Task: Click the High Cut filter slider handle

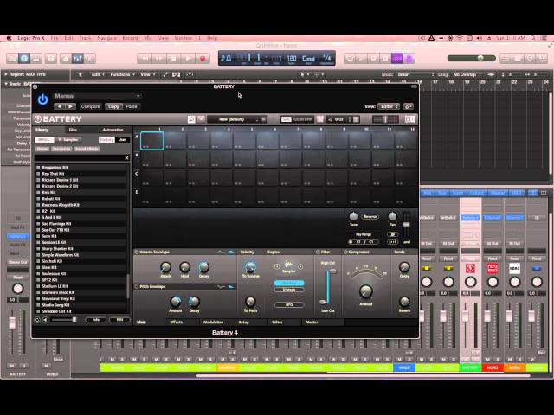Action: pos(332,271)
